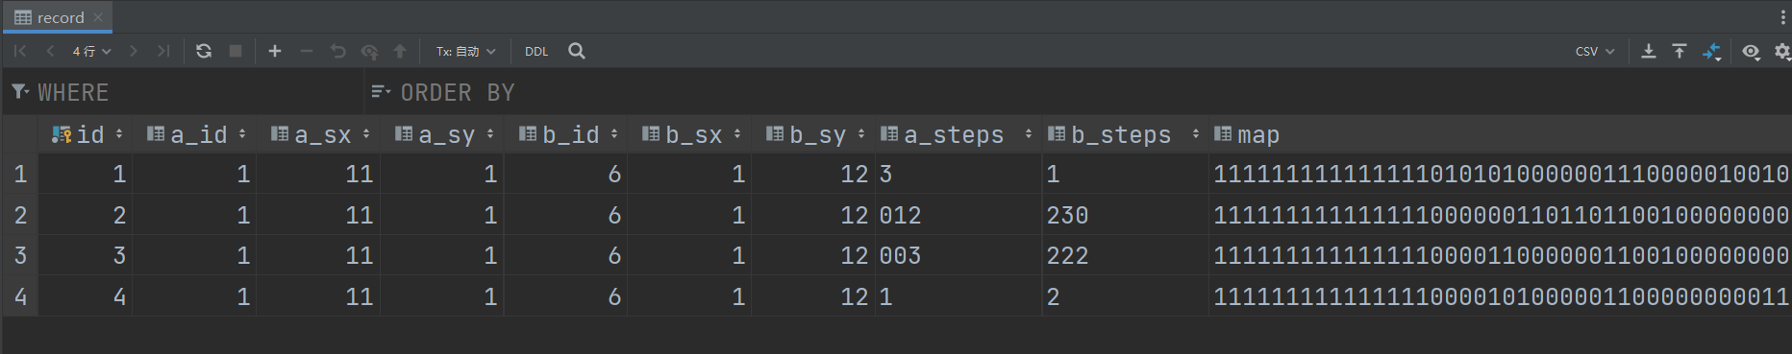Jump to last page of rows
Viewport: 1792px width, 354px height.
[163, 51]
